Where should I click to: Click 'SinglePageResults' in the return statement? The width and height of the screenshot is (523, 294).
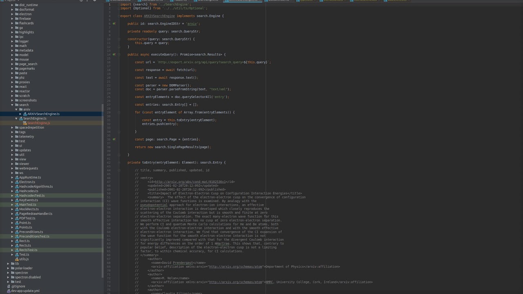[x=183, y=147]
